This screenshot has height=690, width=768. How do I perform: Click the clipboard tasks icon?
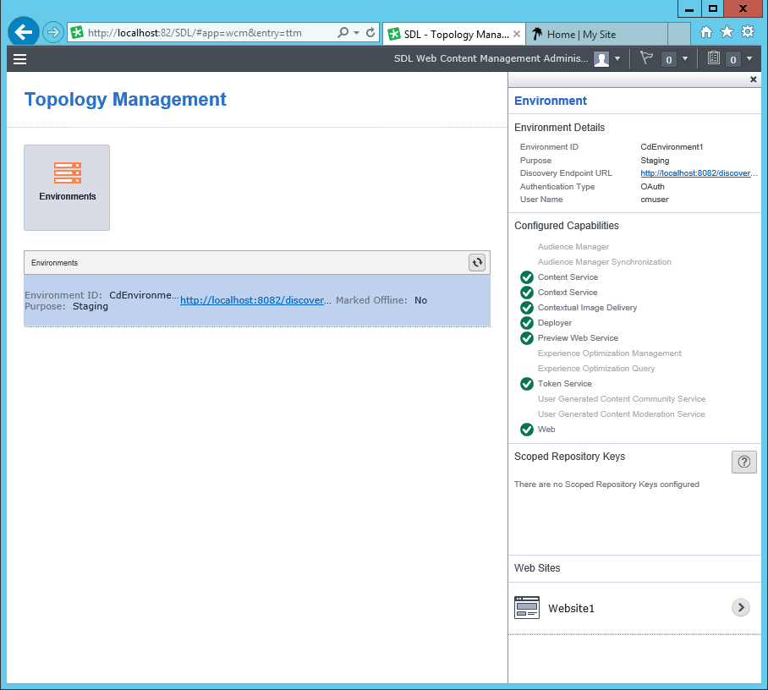[714, 58]
